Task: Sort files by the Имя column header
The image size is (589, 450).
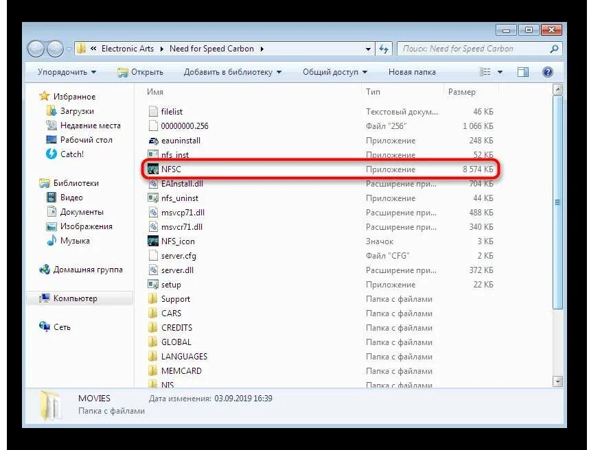Action: pyautogui.click(x=154, y=92)
